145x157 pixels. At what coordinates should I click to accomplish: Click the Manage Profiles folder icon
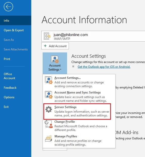(49, 139)
